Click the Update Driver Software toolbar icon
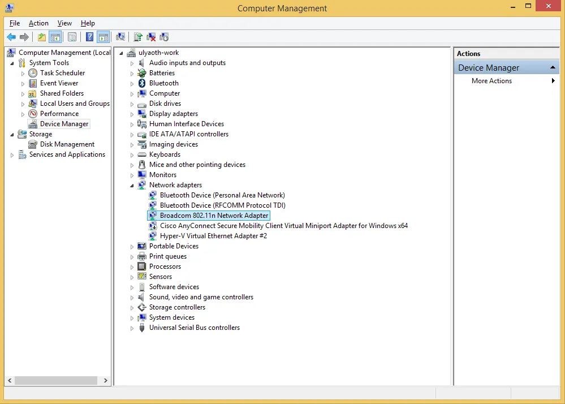Image resolution: width=565 pixels, height=404 pixels. [x=137, y=37]
